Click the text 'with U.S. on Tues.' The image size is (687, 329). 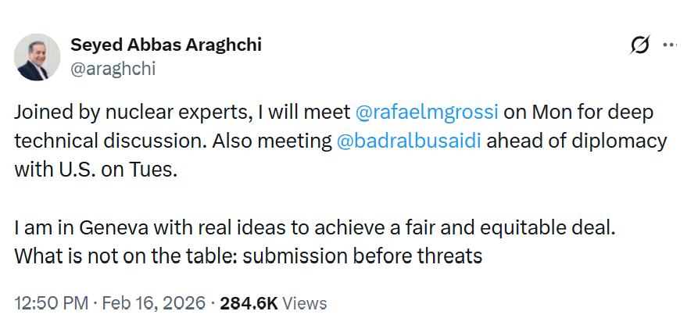coord(96,170)
